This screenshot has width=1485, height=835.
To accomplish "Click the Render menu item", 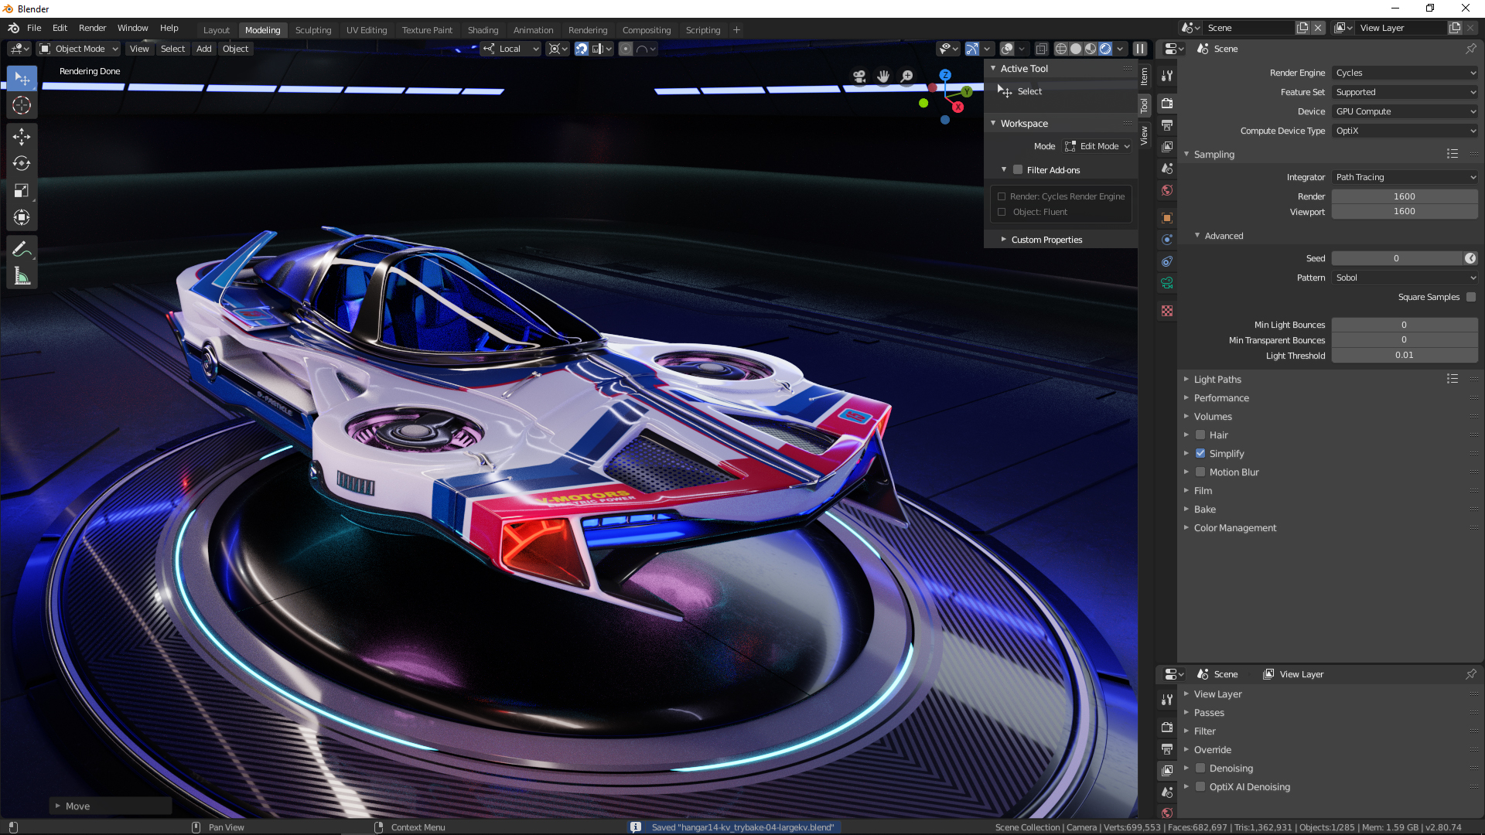I will pyautogui.click(x=93, y=26).
